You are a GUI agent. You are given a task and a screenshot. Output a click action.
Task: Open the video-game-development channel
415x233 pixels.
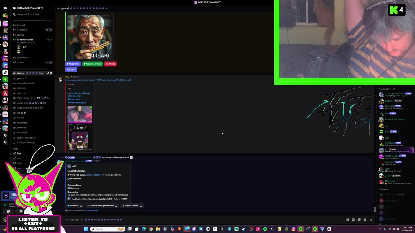click(30, 108)
